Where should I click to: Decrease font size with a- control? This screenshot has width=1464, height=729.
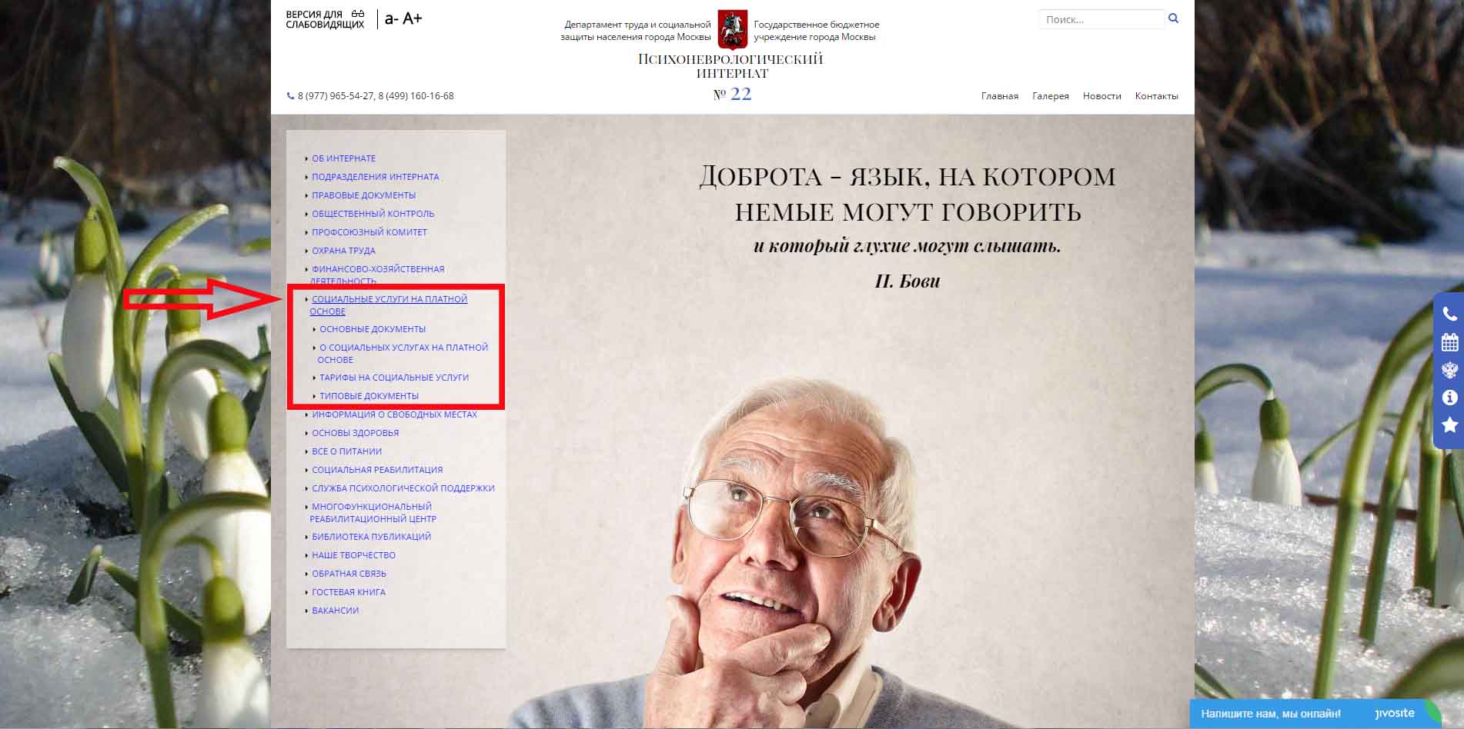(x=391, y=19)
